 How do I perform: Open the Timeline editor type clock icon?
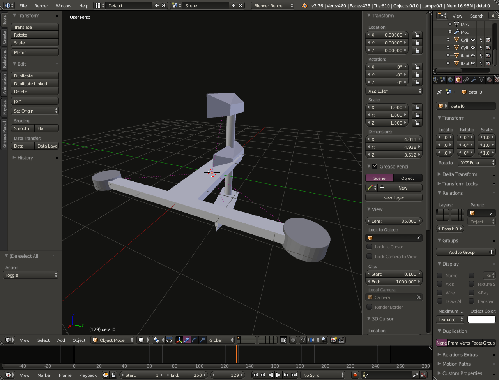point(9,375)
